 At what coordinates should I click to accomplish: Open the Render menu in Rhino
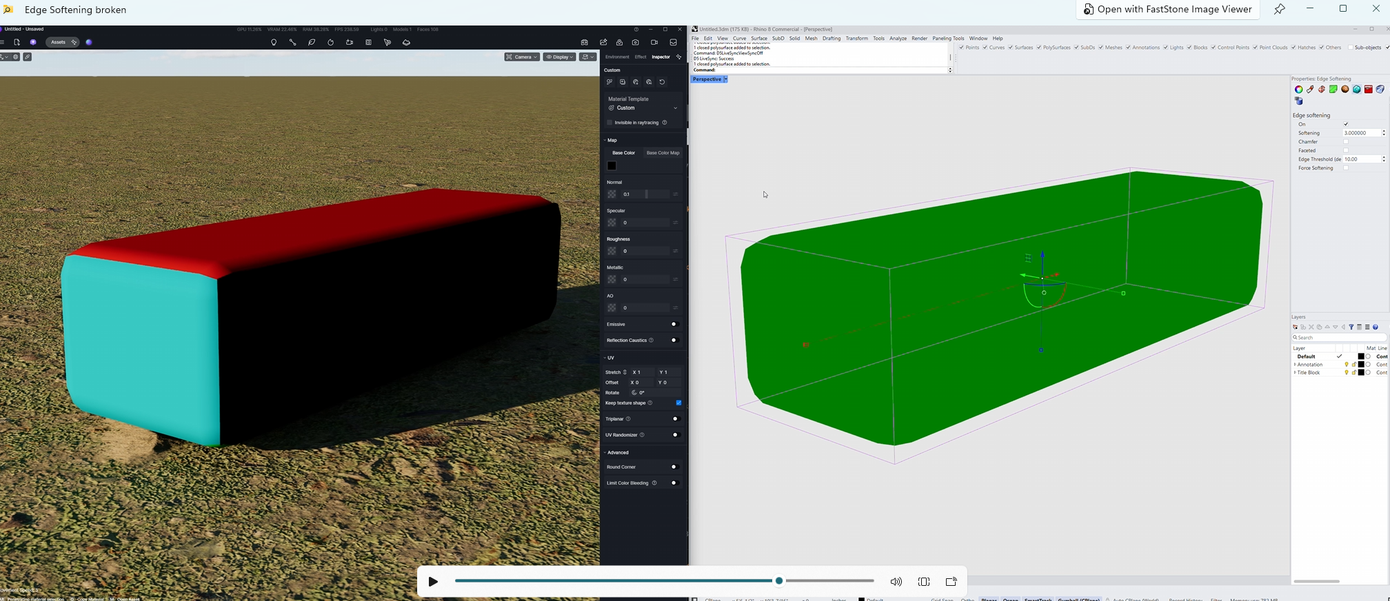pos(919,39)
